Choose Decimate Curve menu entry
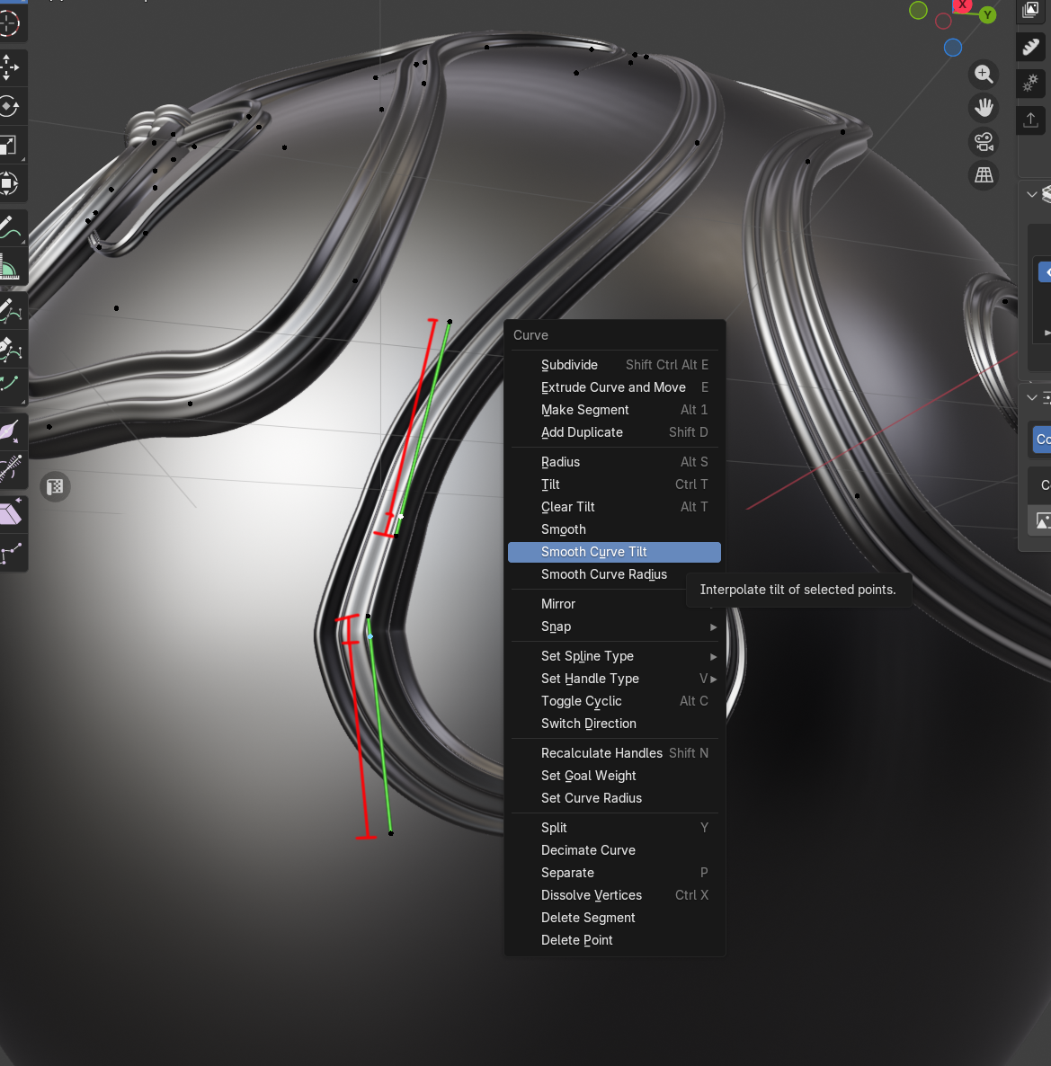 pos(615,850)
